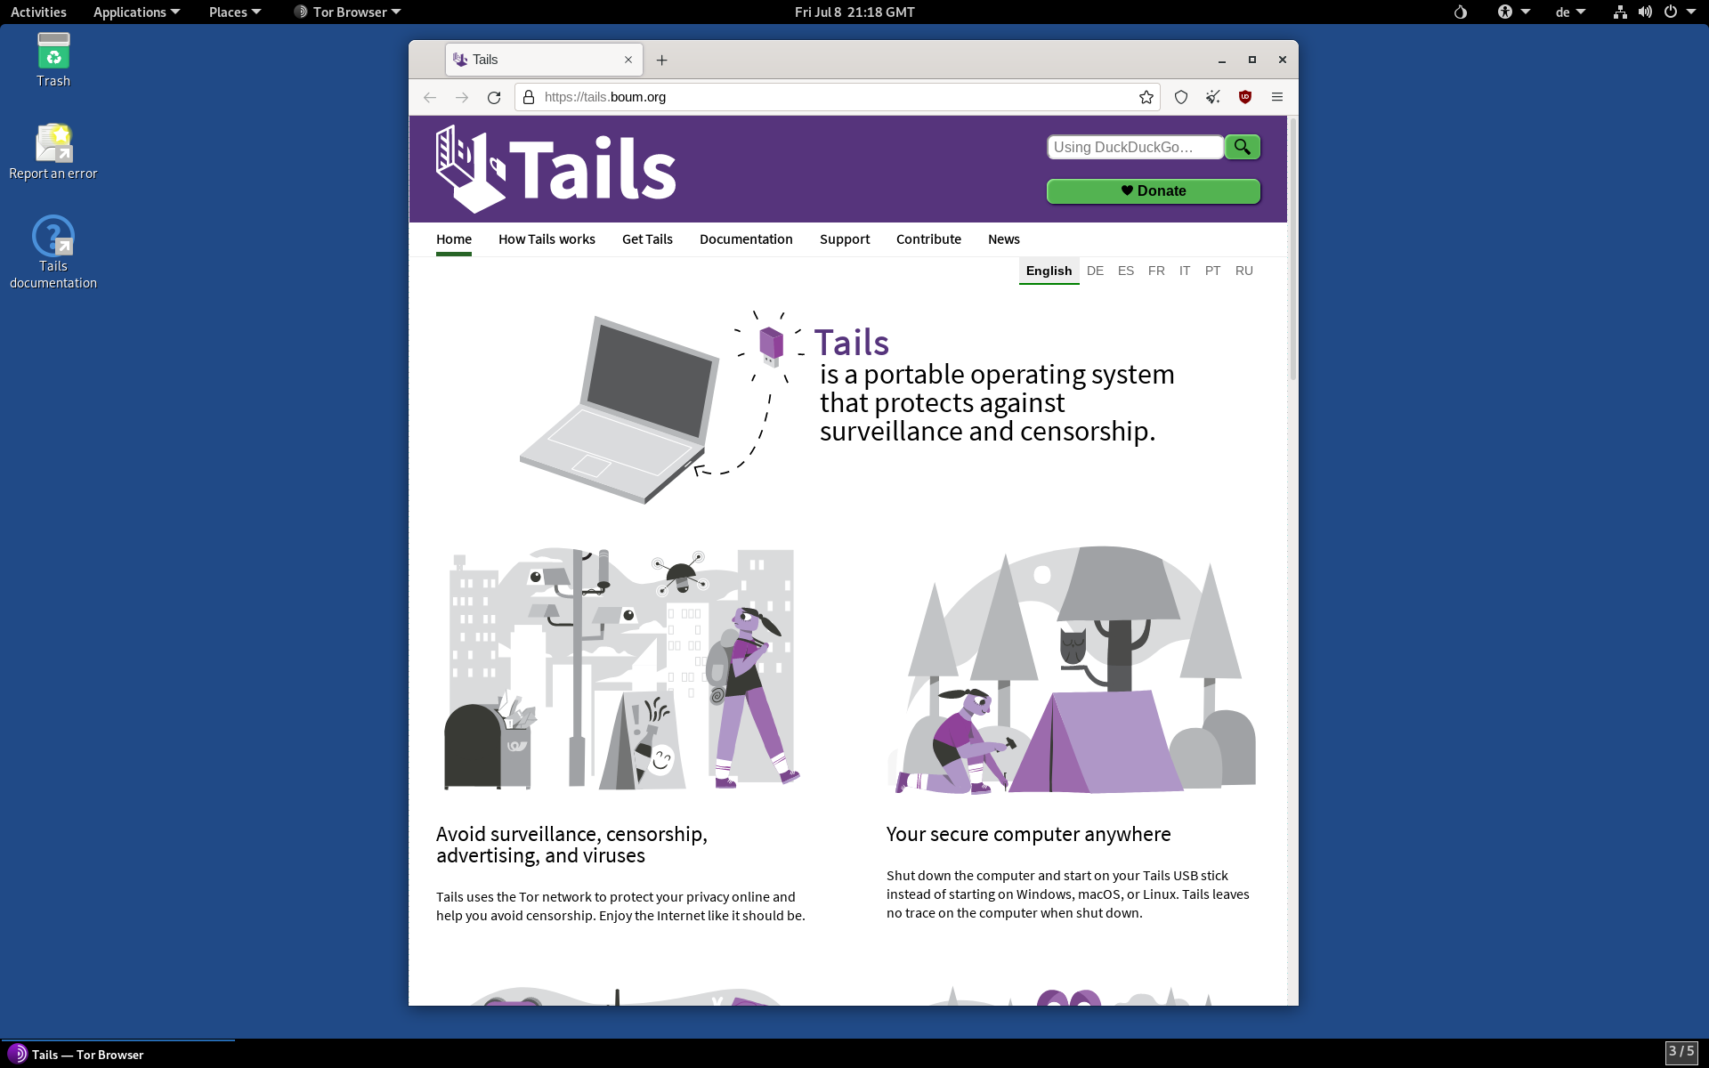Reload the Tails page
Viewport: 1709px width, 1068px height.
tap(494, 97)
